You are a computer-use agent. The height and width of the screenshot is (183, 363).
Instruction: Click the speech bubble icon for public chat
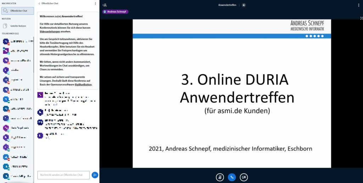(6, 11)
